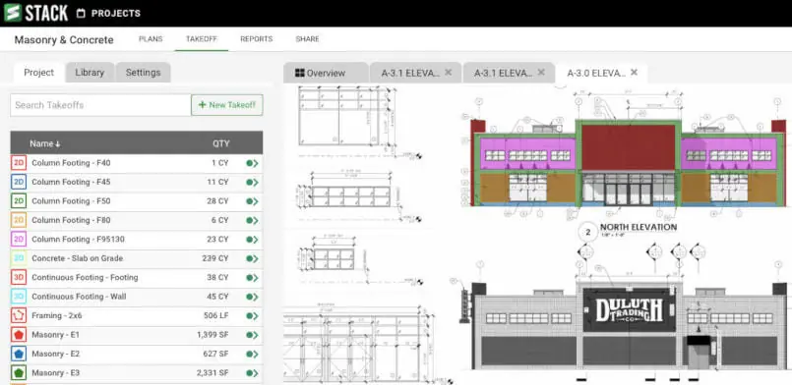792x385 pixels.
Task: Toggle the green status arrow for Column Footing - F40
Action: coord(252,163)
